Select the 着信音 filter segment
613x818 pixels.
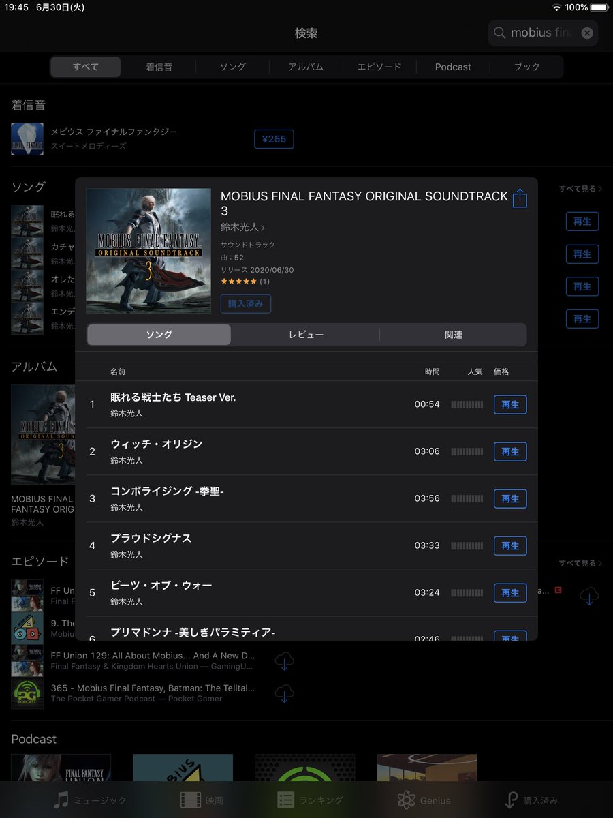point(159,67)
